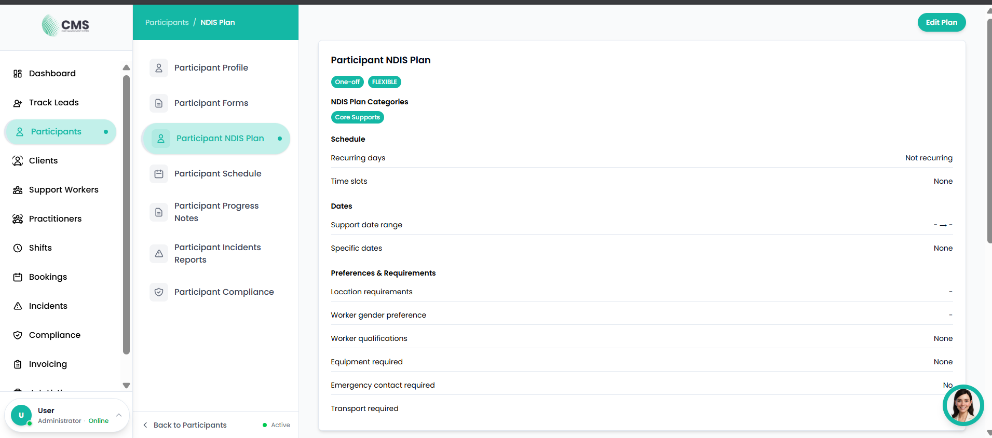Click the NDIS Plan breadcrumb
992x438 pixels.
tap(218, 22)
